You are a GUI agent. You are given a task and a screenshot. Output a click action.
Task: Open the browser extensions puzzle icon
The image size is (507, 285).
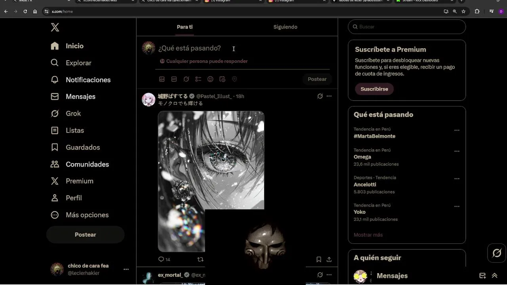point(477,11)
